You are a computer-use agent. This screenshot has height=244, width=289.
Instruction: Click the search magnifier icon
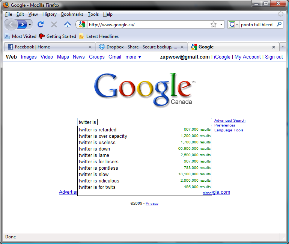[279, 24]
